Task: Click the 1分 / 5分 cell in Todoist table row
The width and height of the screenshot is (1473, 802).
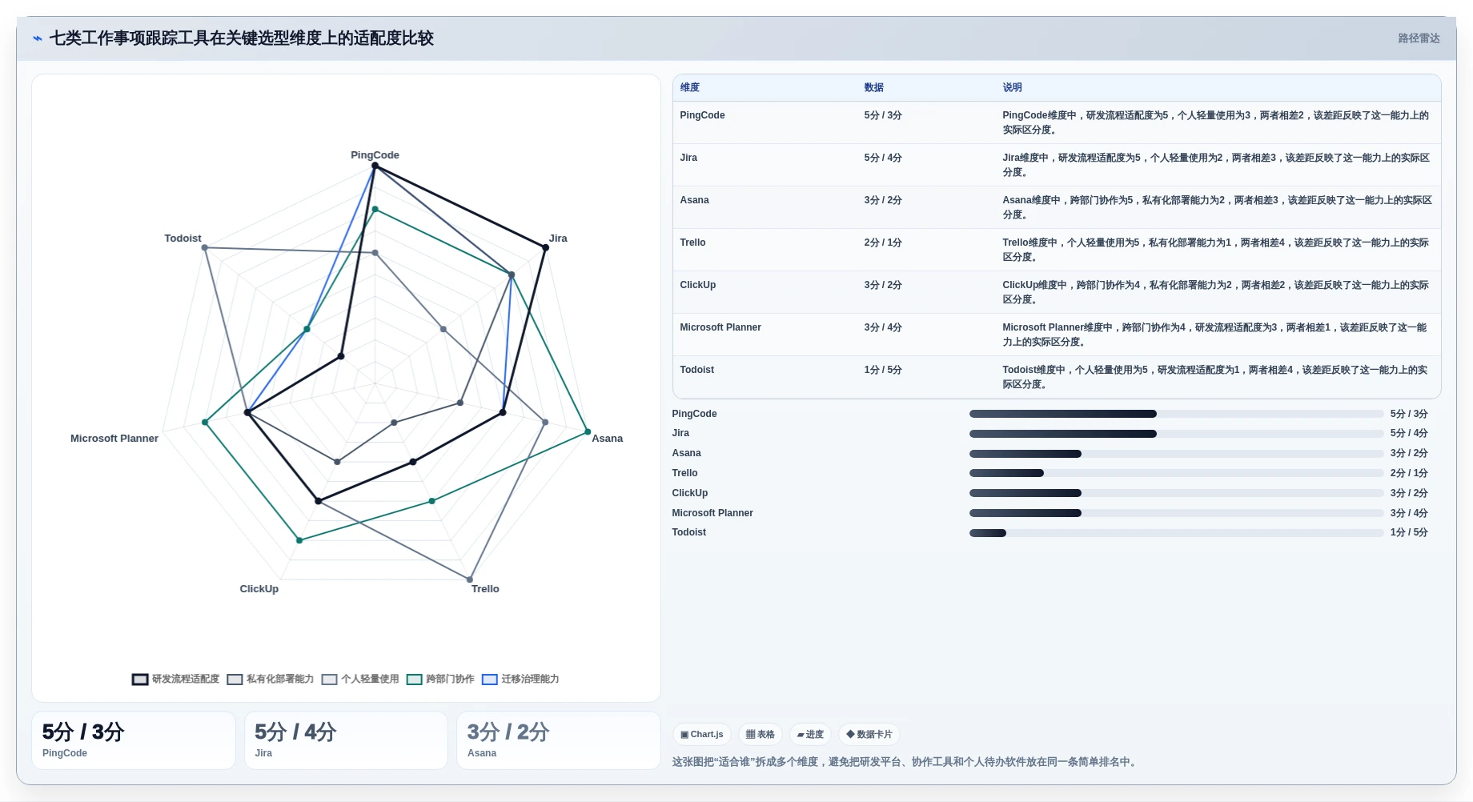Action: [883, 370]
